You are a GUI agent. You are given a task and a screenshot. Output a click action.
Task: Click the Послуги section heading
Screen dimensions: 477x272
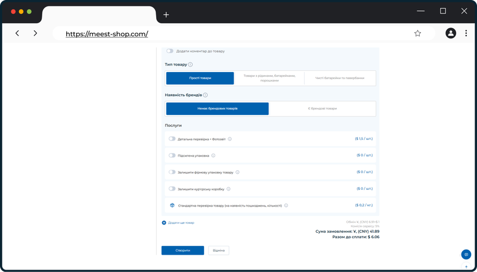(x=173, y=126)
